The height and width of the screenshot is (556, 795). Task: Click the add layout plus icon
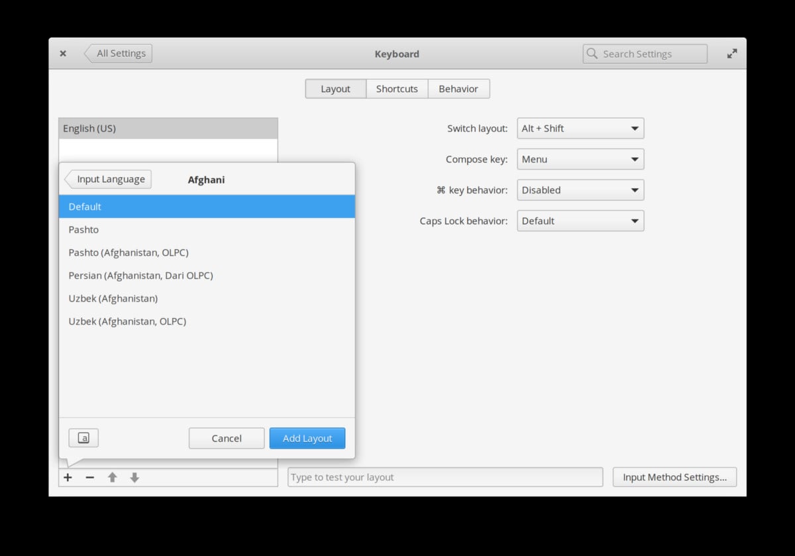(68, 477)
